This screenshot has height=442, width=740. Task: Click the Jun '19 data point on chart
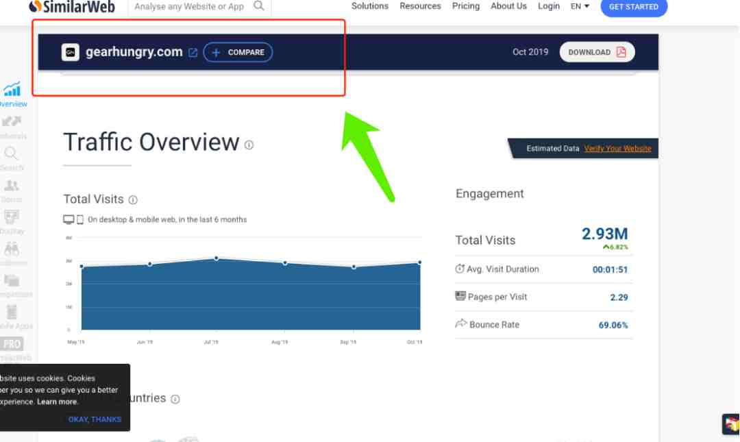pyautogui.click(x=150, y=264)
